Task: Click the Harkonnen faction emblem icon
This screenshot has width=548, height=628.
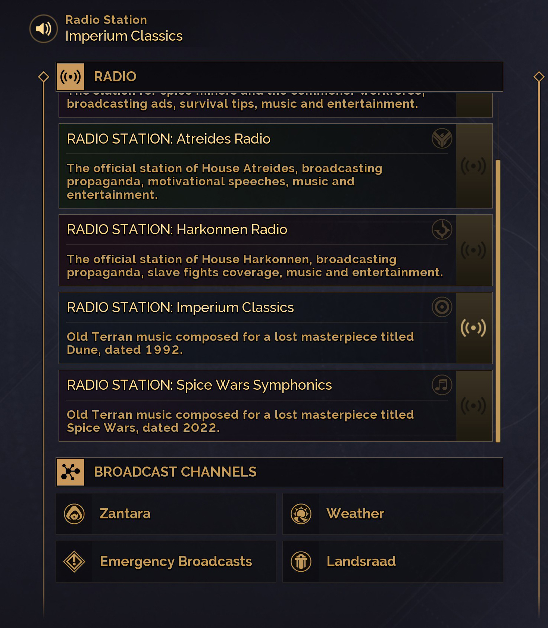Action: click(x=442, y=229)
